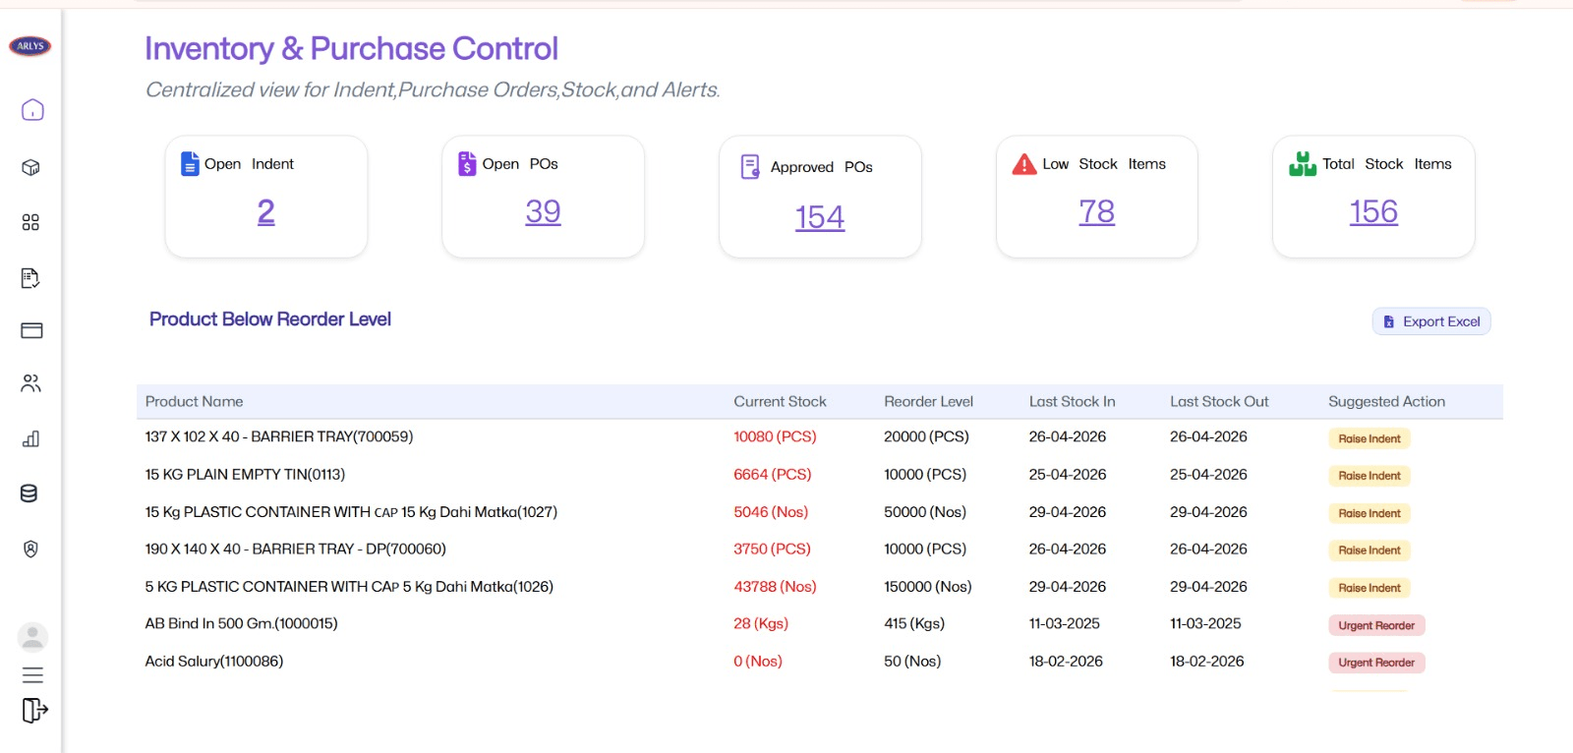1573x753 pixels.
Task: Click the Low Stock warning triangle icon
Action: tap(1024, 164)
